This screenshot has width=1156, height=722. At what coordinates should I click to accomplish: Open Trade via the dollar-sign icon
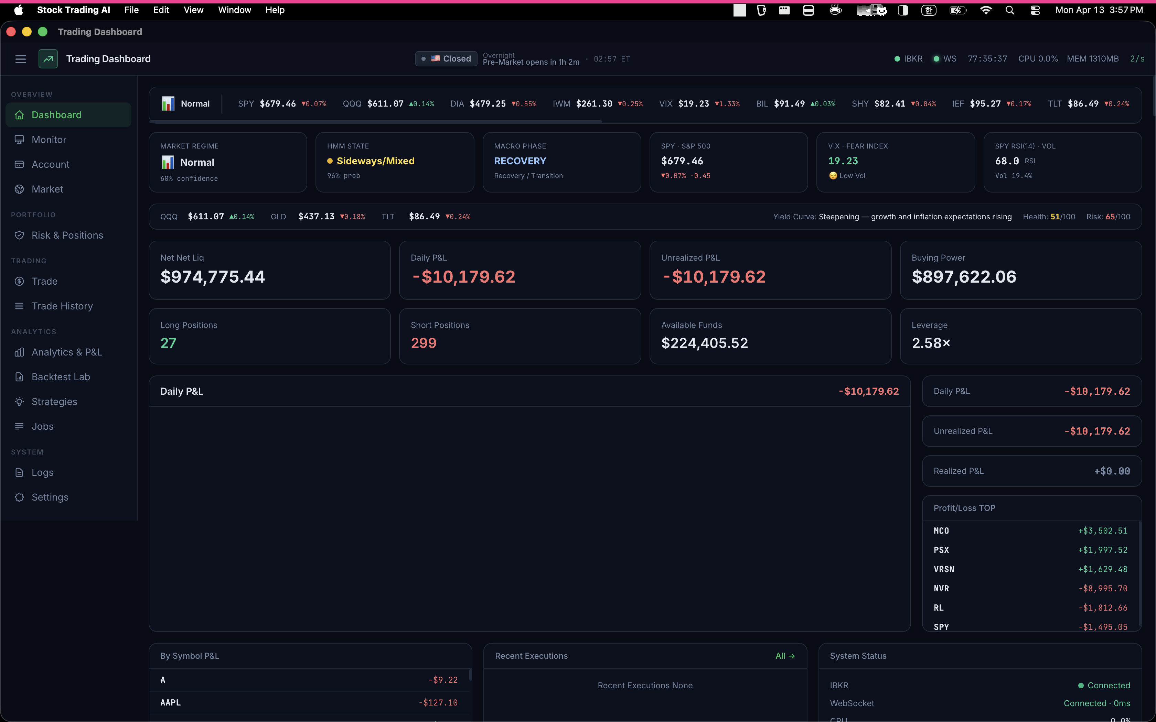[x=20, y=281]
